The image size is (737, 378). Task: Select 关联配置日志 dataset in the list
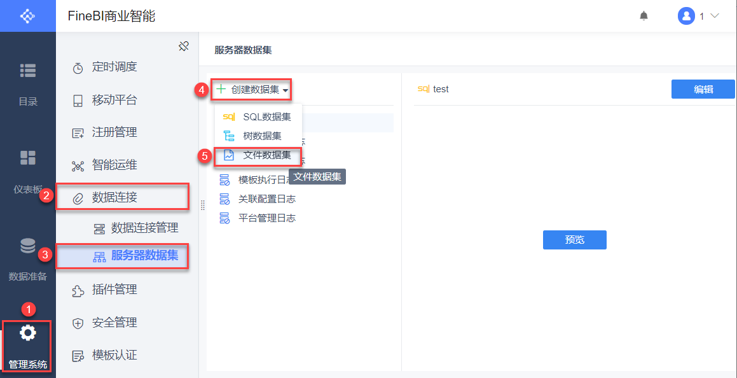[x=266, y=199]
